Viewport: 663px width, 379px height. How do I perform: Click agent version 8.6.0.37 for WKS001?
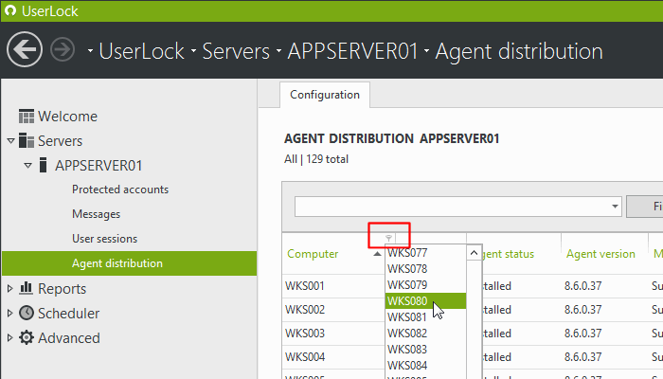point(582,286)
